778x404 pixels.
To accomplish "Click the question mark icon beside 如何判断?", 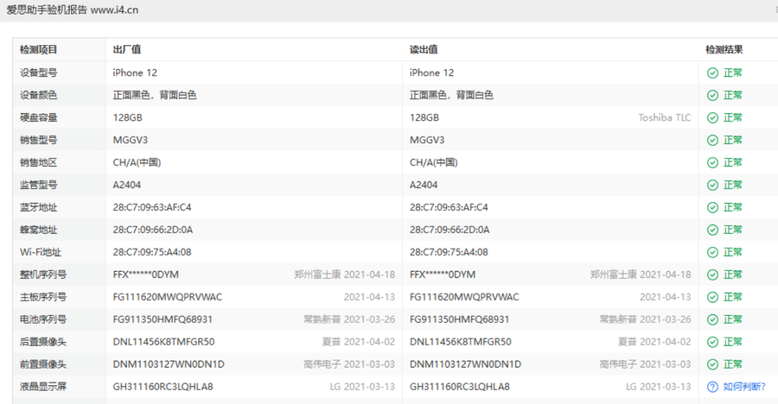I will [x=712, y=387].
